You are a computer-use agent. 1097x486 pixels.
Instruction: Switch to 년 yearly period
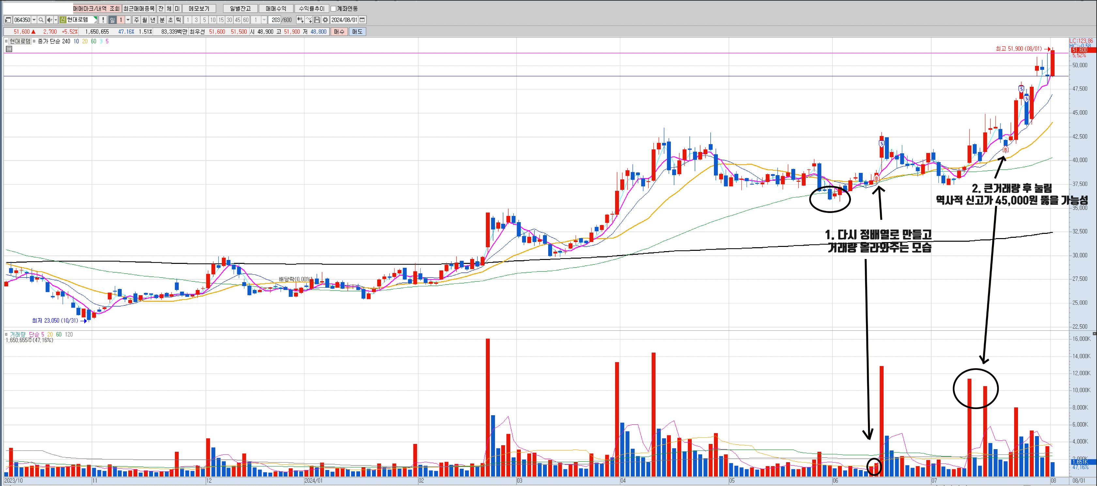pos(153,20)
